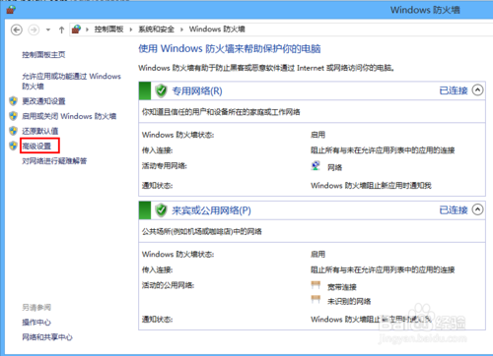
Task: Open 操作中心 link
Action: [x=36, y=323]
